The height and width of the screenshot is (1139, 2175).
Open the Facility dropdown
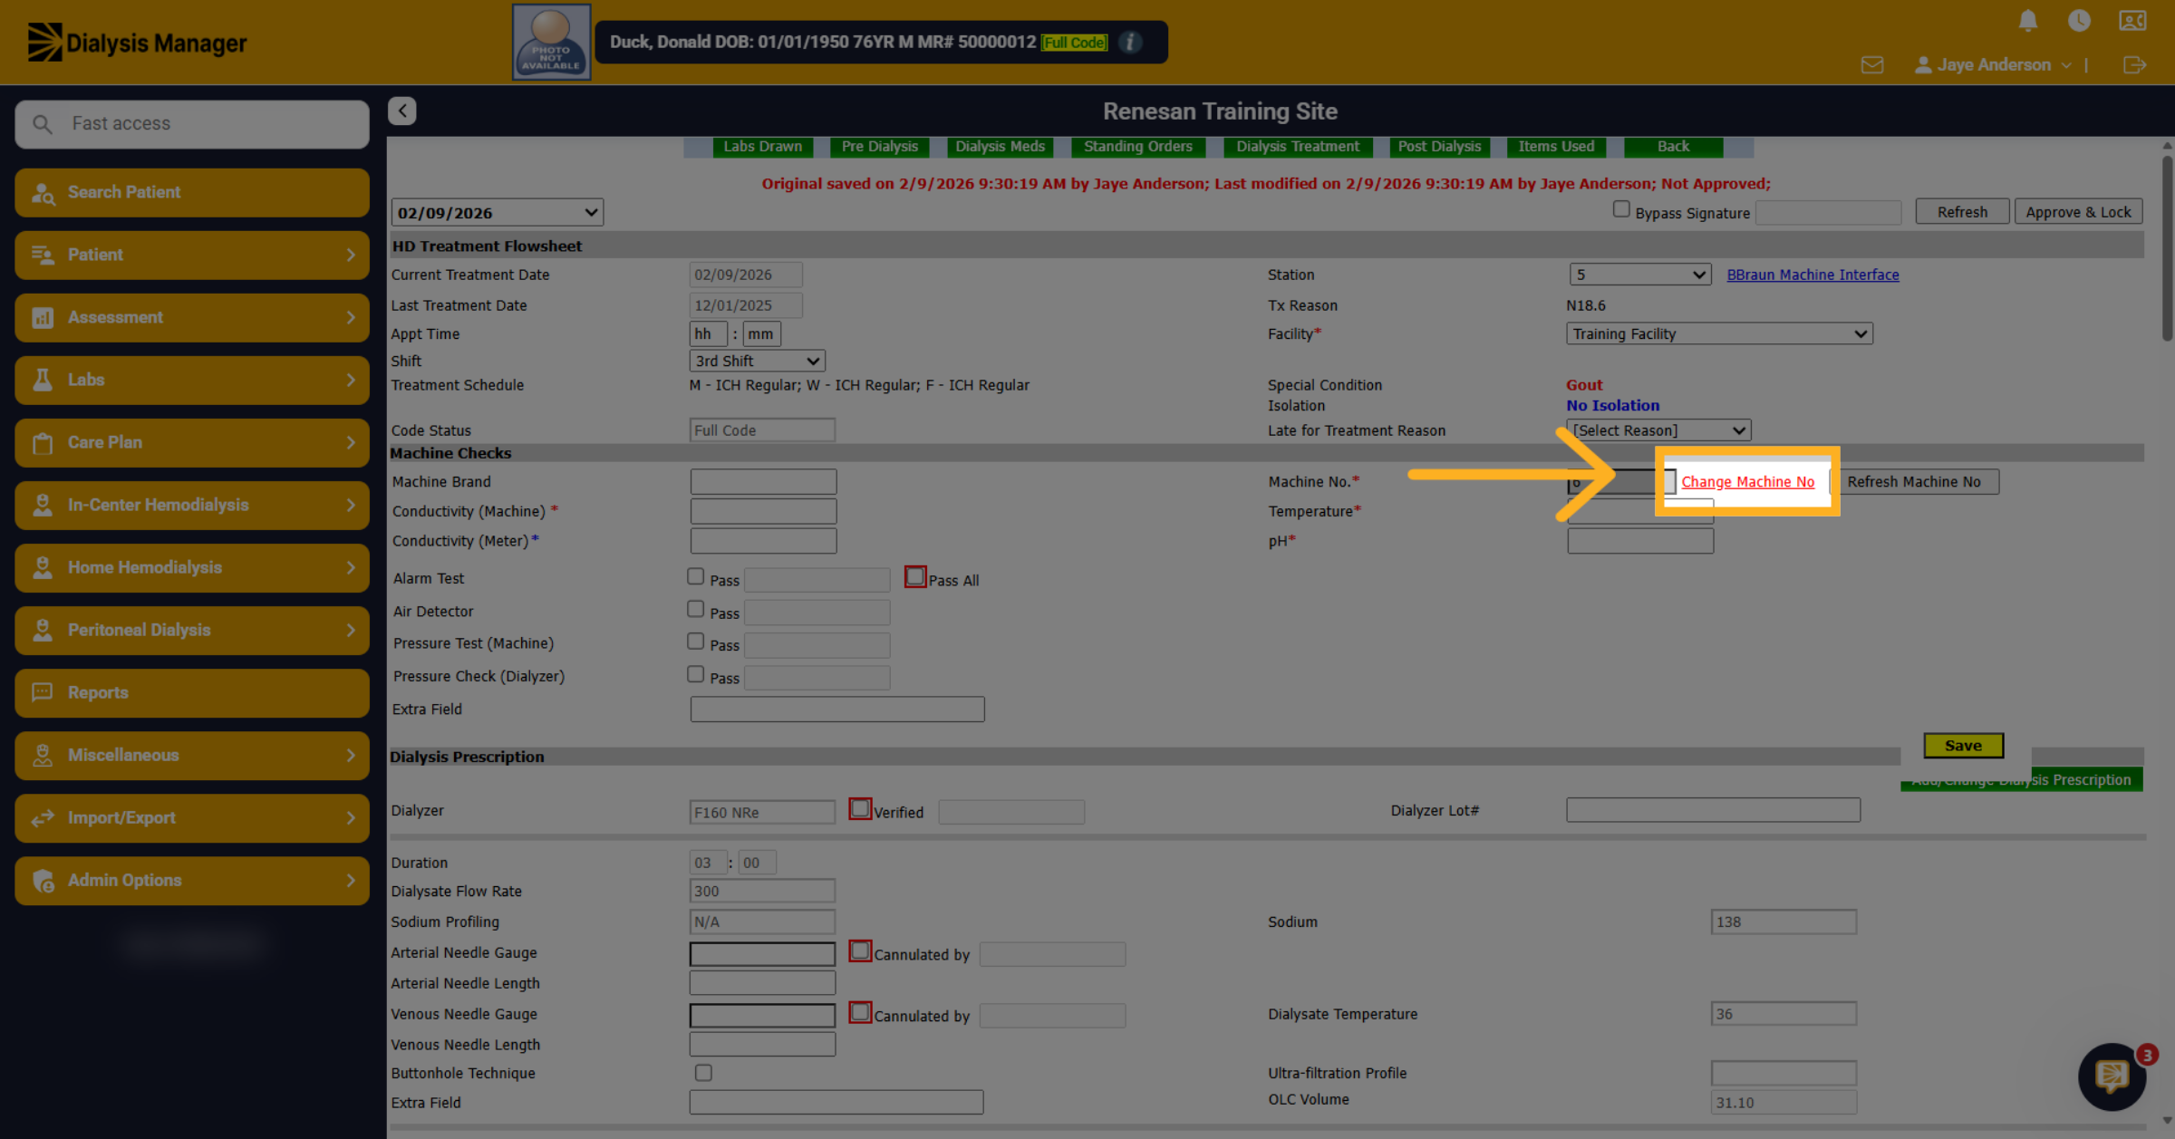(1719, 333)
